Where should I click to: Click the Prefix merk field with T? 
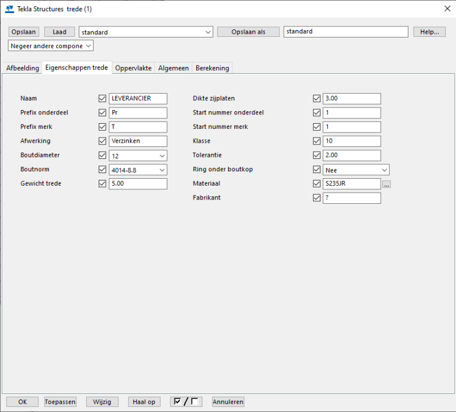138,127
